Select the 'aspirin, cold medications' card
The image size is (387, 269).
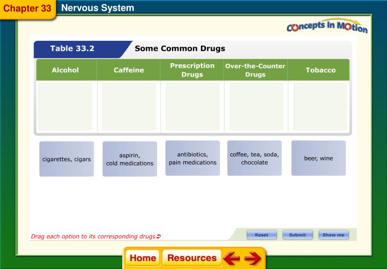tap(130, 159)
